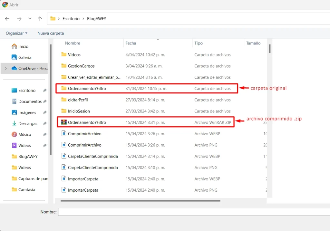Click the sidebar navigation pane scrollbar

[x=51, y=100]
